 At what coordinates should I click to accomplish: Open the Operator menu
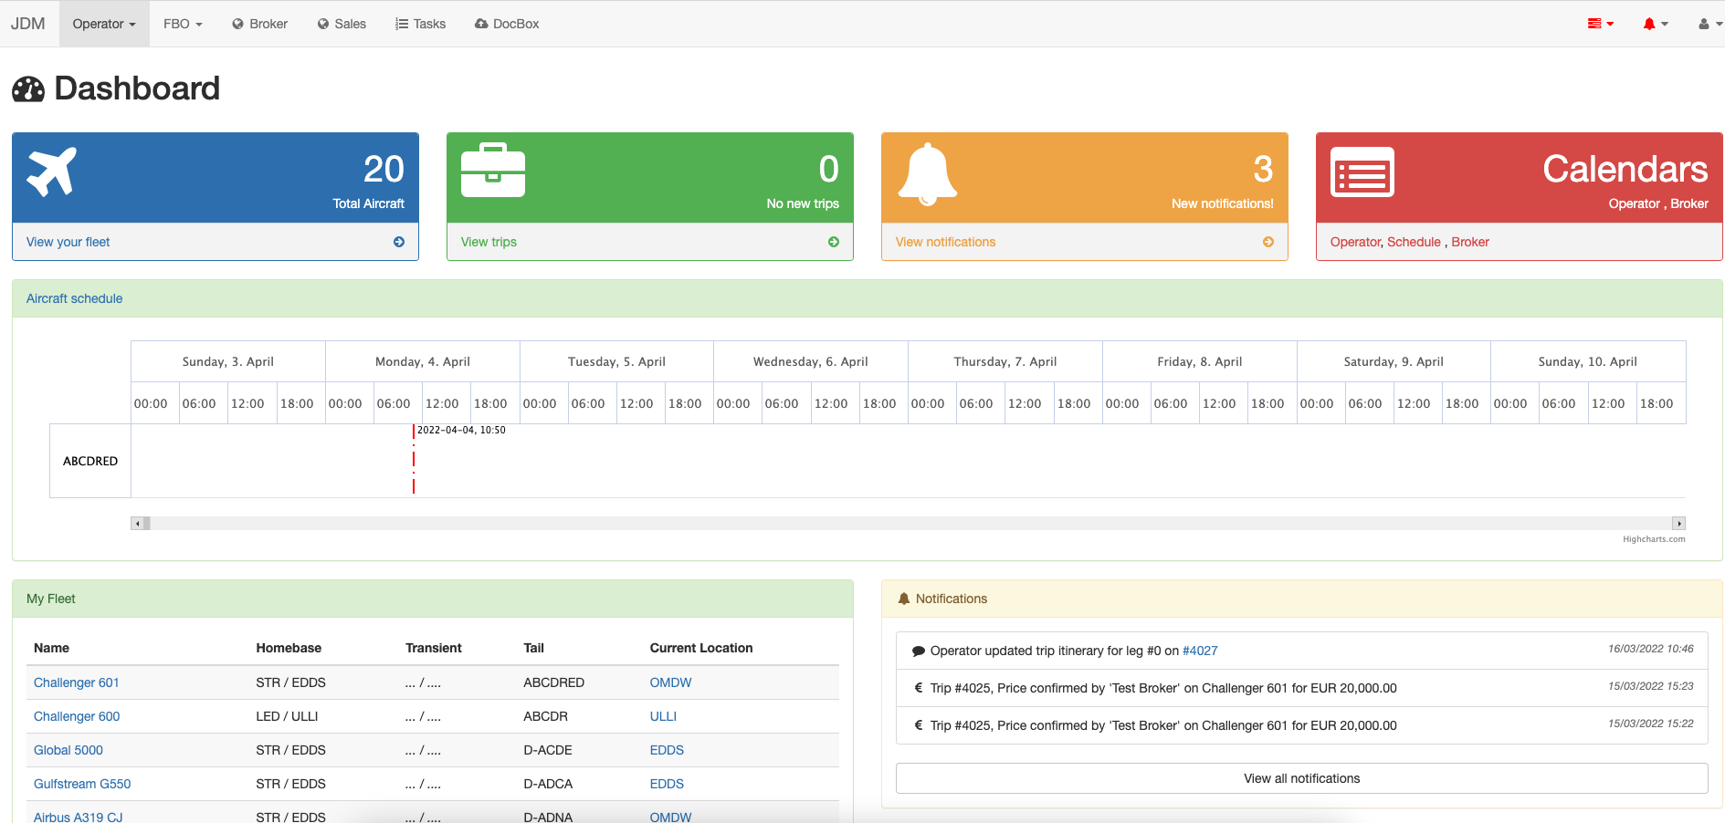(104, 24)
